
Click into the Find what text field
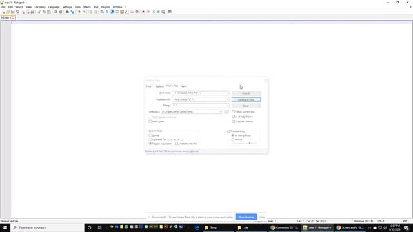pyautogui.click(x=201, y=93)
